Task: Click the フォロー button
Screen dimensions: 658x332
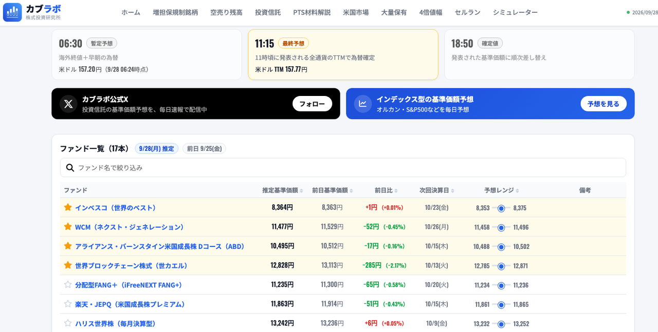Action: pos(312,104)
